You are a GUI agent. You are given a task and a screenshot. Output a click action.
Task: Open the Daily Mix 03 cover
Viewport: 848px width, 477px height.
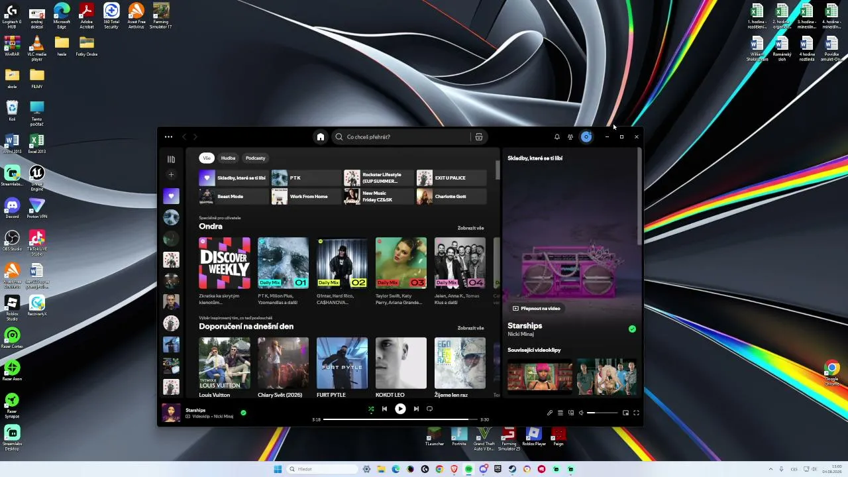coord(401,263)
